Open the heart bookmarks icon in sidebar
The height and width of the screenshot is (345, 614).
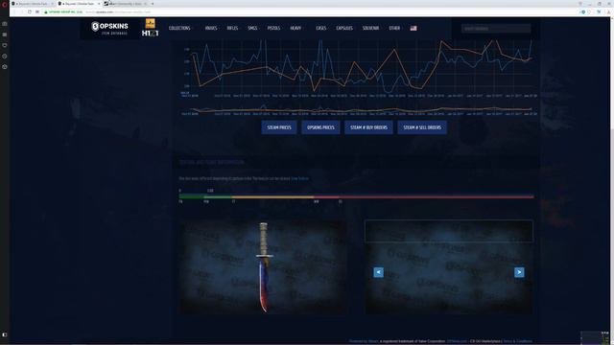4,45
